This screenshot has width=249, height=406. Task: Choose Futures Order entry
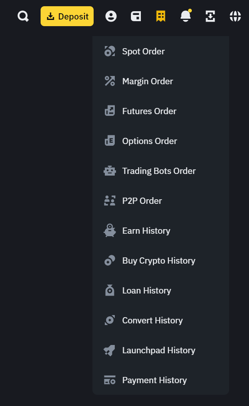click(161, 111)
